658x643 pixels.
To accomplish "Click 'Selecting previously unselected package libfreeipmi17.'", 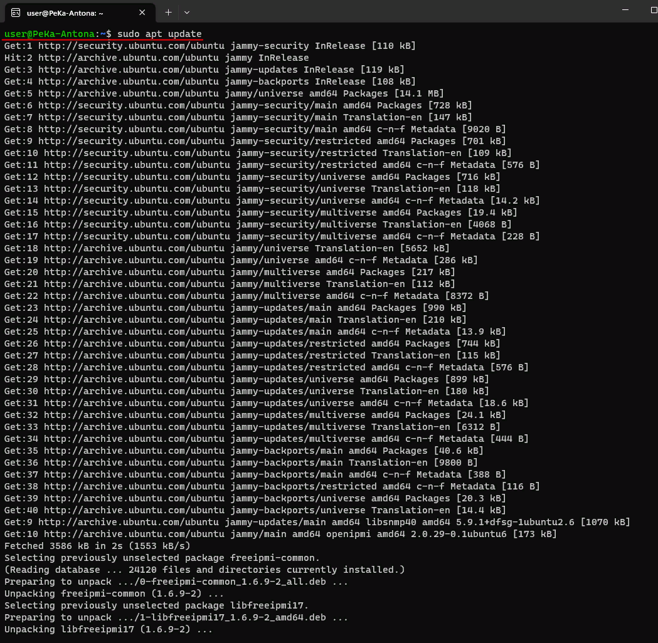I will click(x=157, y=605).
